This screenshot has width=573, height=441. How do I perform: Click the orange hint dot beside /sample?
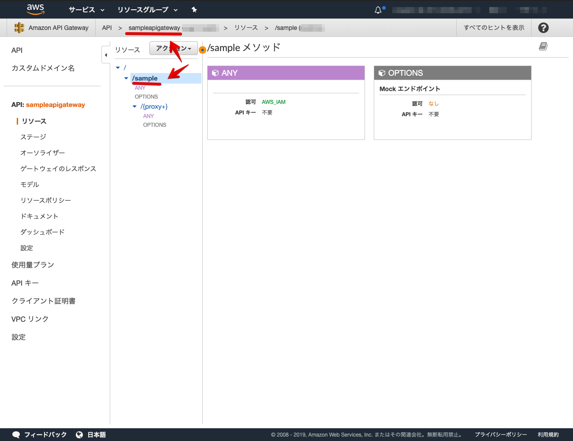point(203,50)
